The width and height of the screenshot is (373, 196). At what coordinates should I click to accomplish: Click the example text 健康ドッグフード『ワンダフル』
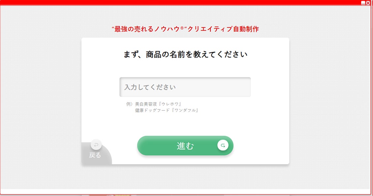point(167,110)
